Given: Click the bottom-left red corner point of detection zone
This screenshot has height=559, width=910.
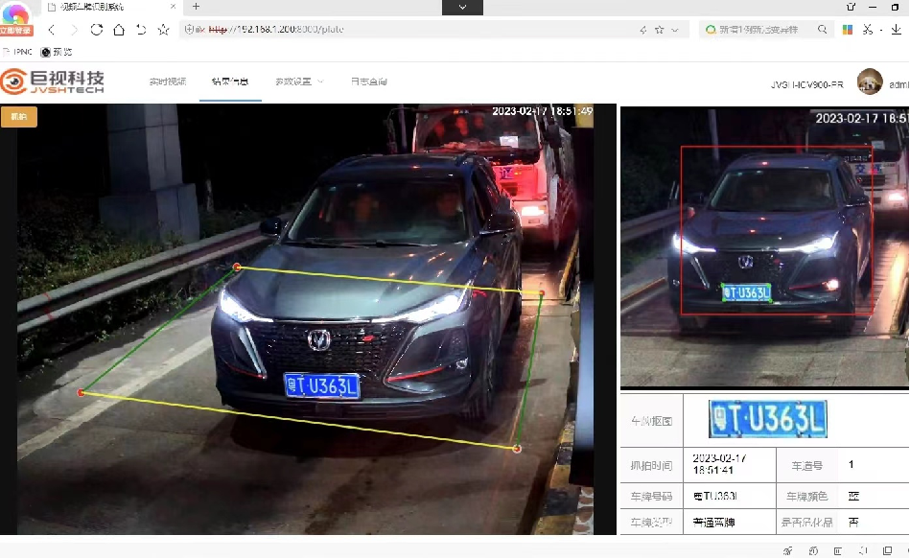Looking at the screenshot, I should [81, 393].
